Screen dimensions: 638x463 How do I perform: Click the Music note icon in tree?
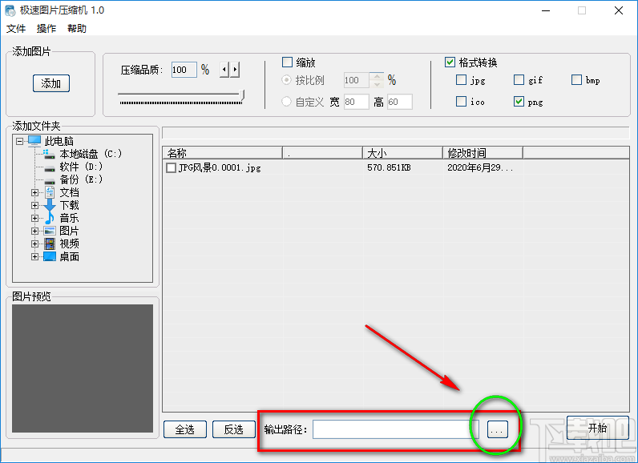click(50, 218)
